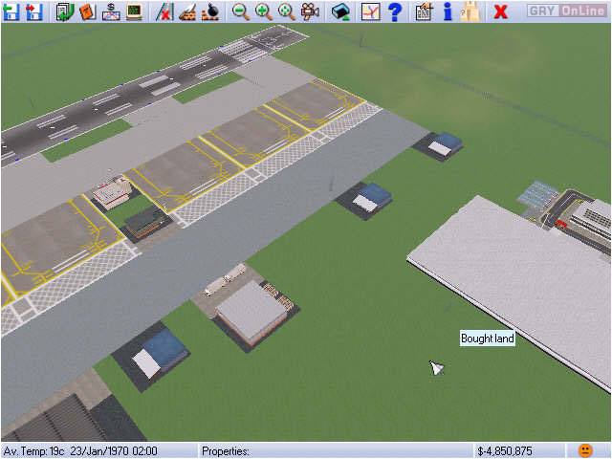The width and height of the screenshot is (612, 459).
Task: Select the dark green-roofed building near the apron
Action: click(145, 224)
